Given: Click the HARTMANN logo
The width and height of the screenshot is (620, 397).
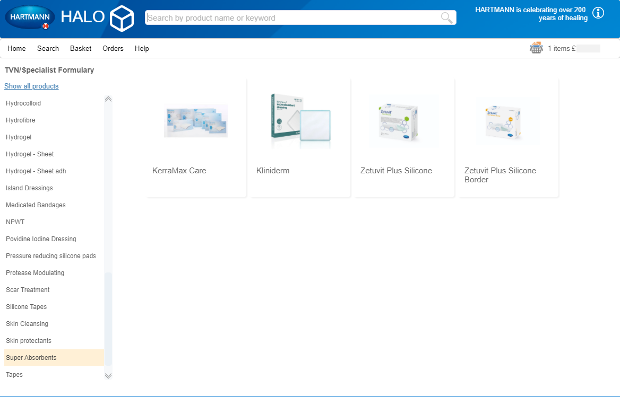Looking at the screenshot, I should [30, 17].
